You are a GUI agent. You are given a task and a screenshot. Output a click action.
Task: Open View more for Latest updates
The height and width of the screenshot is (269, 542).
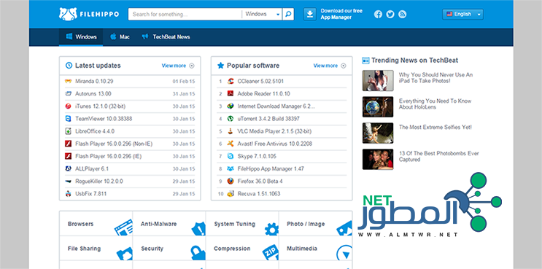[174, 66]
